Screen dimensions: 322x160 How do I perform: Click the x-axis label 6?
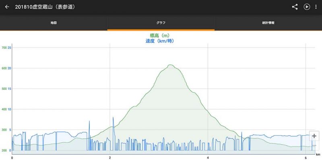306,158
